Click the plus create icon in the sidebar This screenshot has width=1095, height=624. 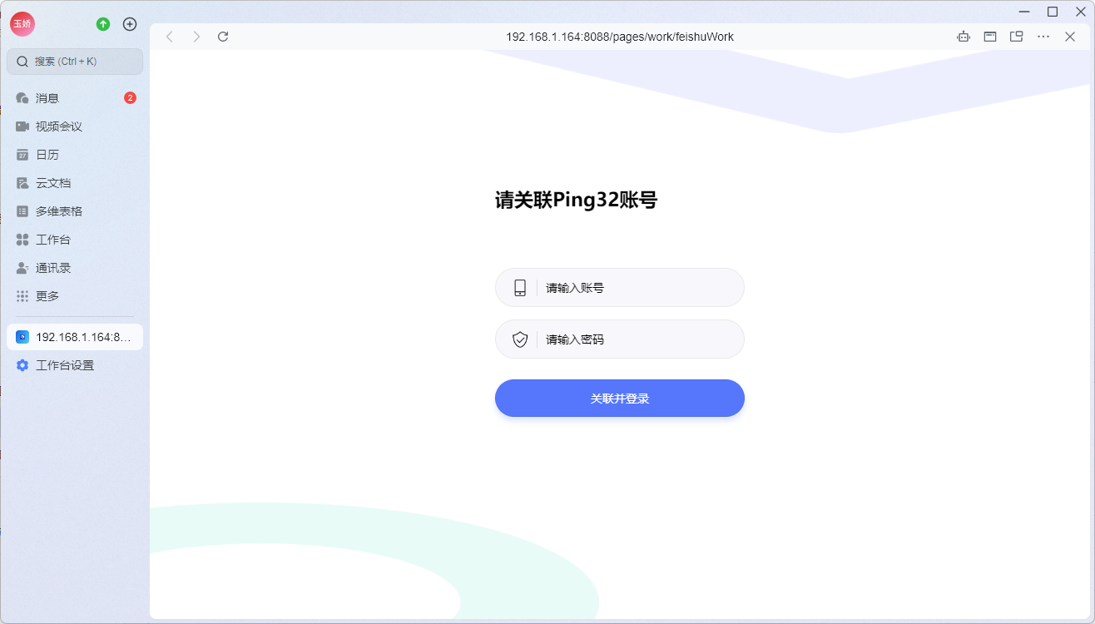130,24
